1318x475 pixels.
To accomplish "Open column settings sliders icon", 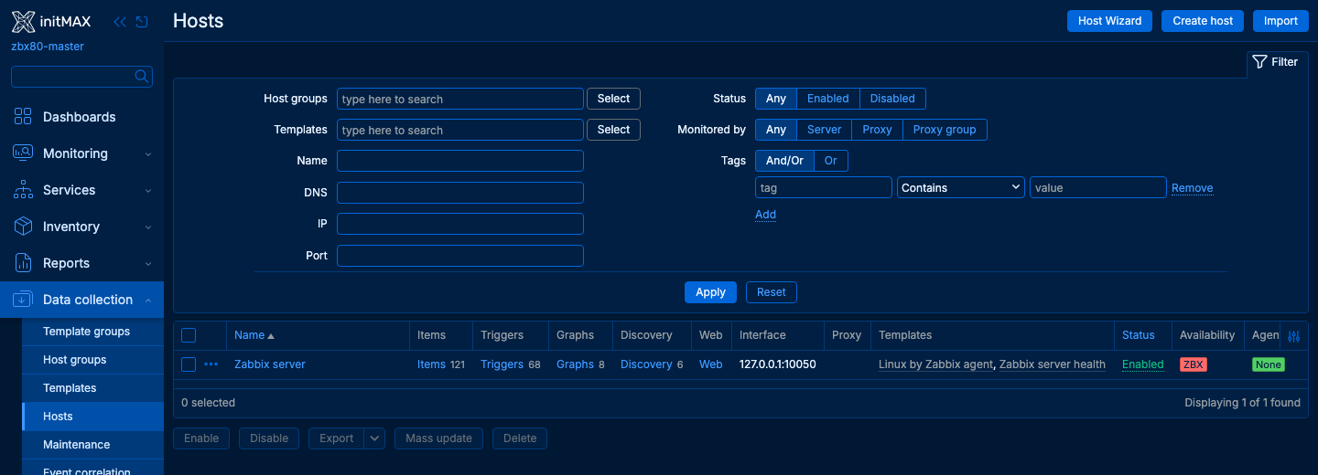I will click(1293, 336).
